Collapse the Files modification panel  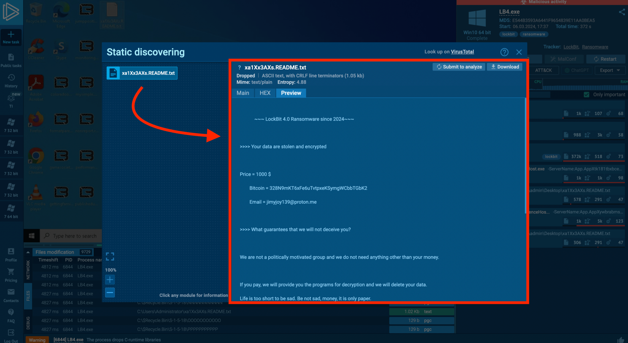[x=28, y=252]
